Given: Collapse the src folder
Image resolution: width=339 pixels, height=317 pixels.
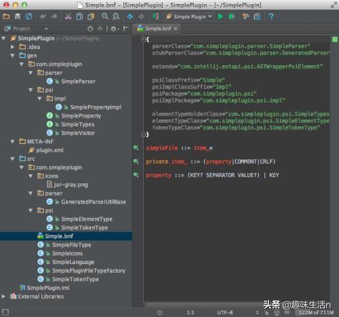Looking at the screenshot, I should (13, 159).
